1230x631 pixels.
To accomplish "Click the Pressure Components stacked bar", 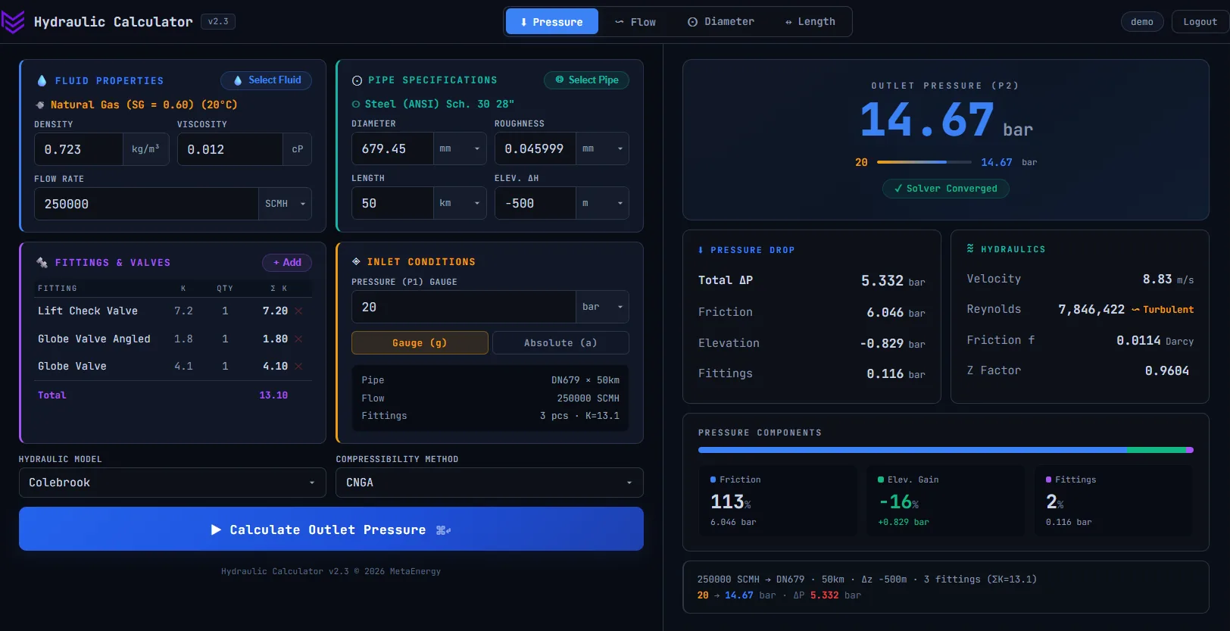I will [x=946, y=450].
